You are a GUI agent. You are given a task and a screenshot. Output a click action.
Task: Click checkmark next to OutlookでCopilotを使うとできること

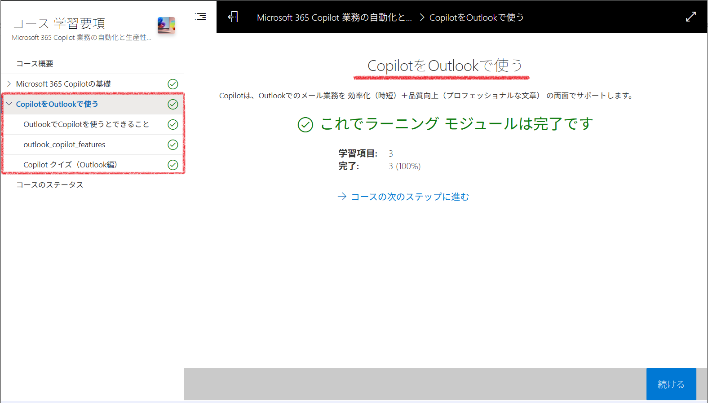click(173, 124)
